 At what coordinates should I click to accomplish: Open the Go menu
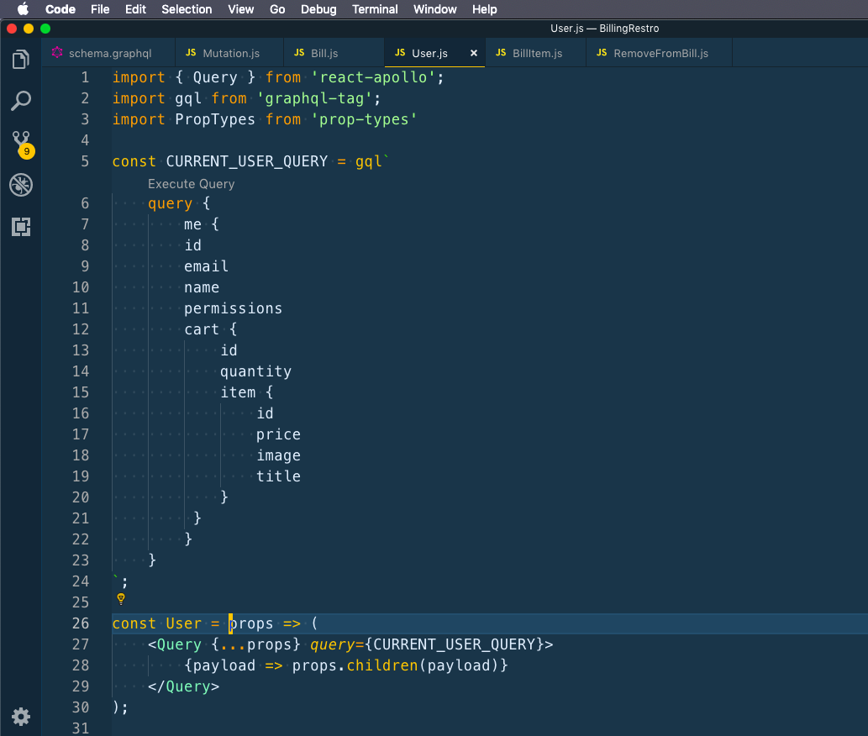coord(277,9)
